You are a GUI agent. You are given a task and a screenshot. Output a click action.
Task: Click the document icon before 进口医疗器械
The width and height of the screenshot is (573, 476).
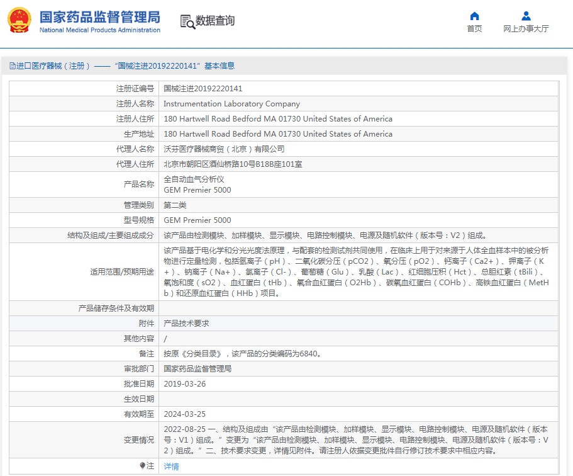coord(13,66)
